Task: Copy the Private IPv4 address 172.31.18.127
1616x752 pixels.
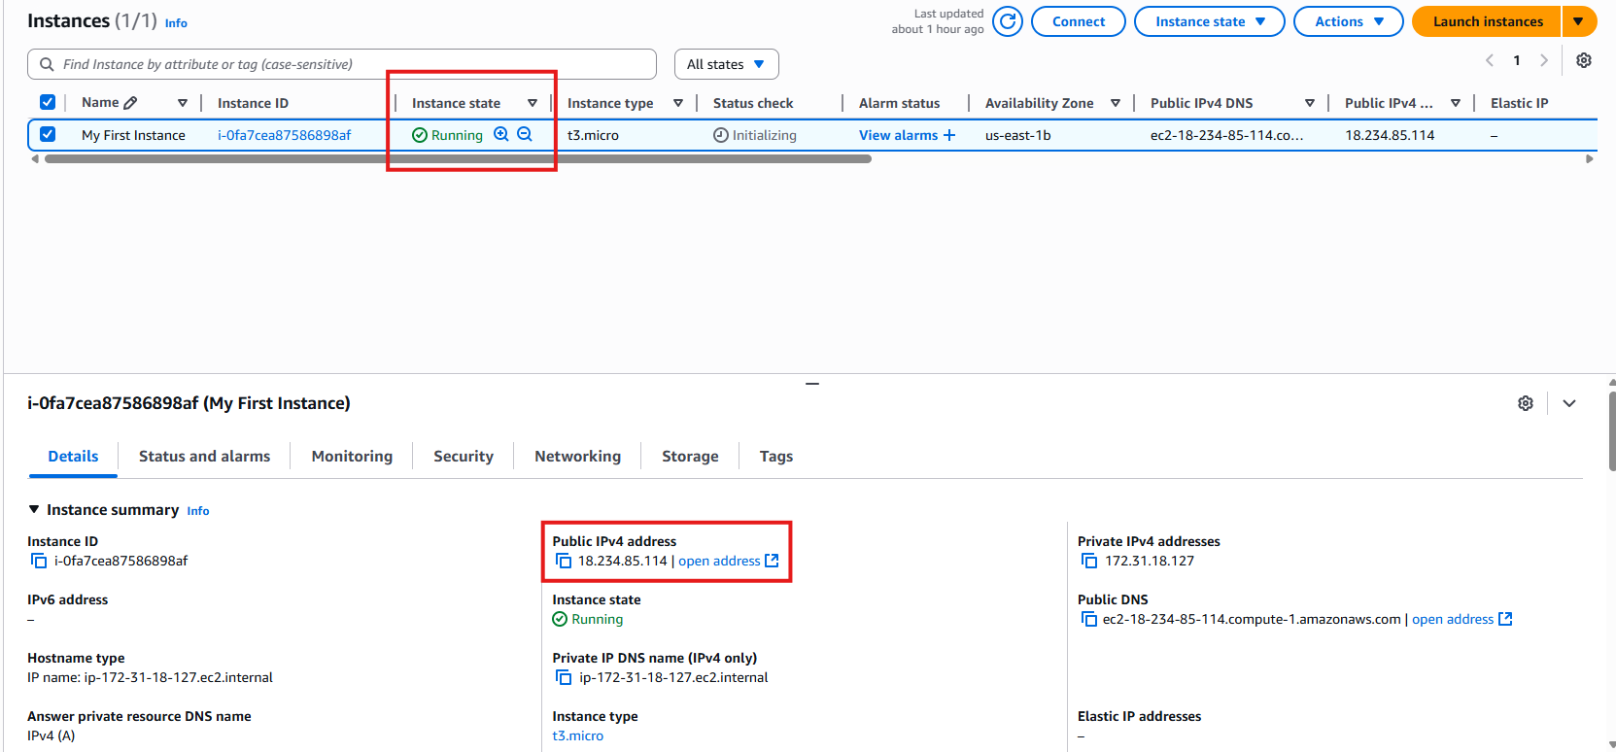Action: click(1089, 561)
